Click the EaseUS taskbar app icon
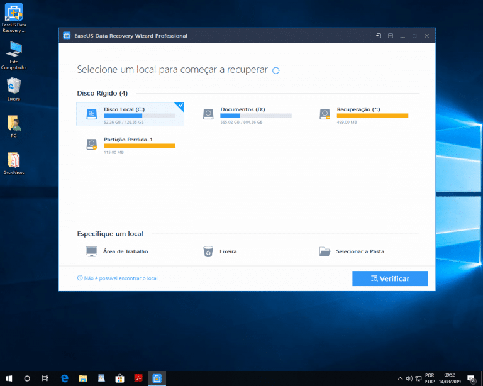Screen dimensions: 483x386 pos(157,378)
